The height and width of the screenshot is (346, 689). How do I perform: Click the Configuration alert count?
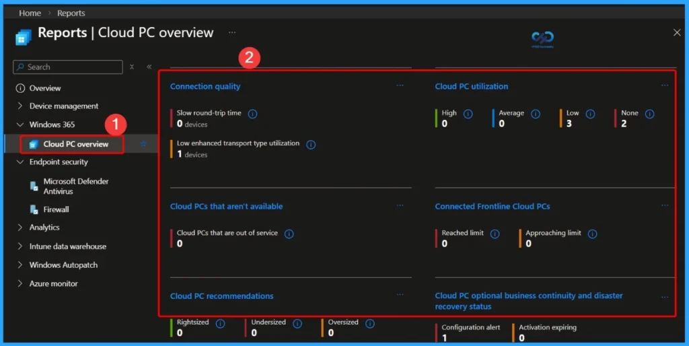pyautogui.click(x=445, y=338)
